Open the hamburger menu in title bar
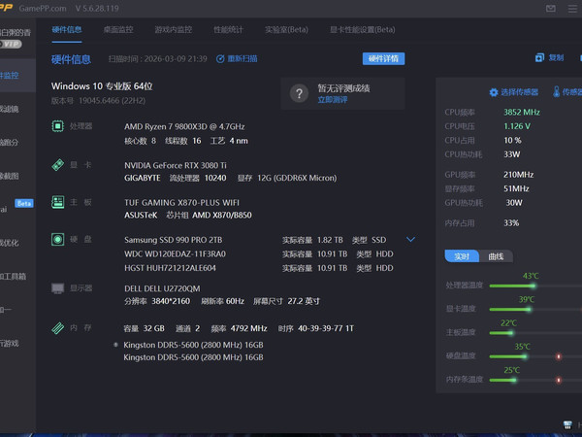 [572, 9]
